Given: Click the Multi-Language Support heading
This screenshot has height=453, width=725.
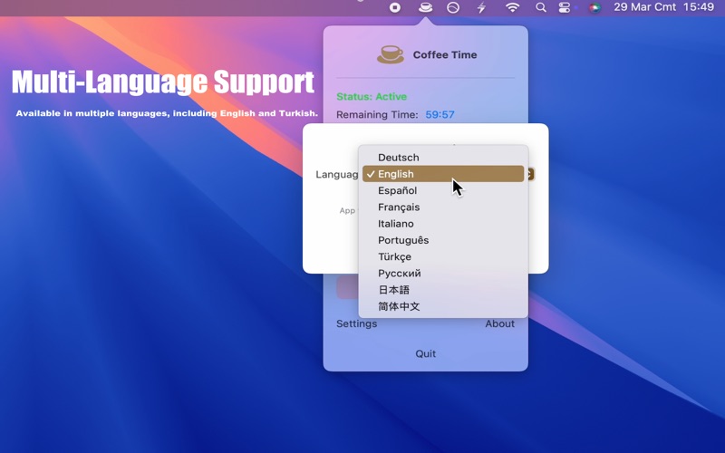Looking at the screenshot, I should click(163, 82).
